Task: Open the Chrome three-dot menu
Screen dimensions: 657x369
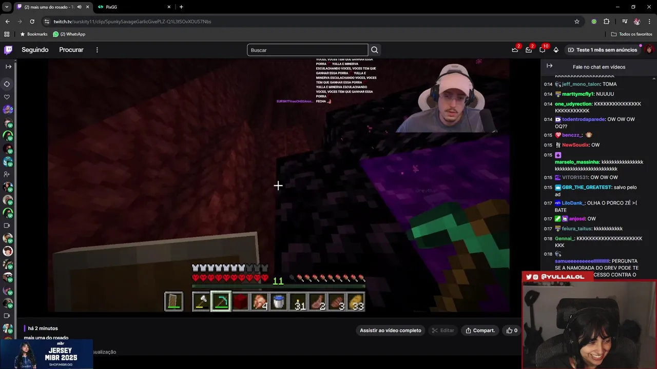Action: pyautogui.click(x=649, y=22)
